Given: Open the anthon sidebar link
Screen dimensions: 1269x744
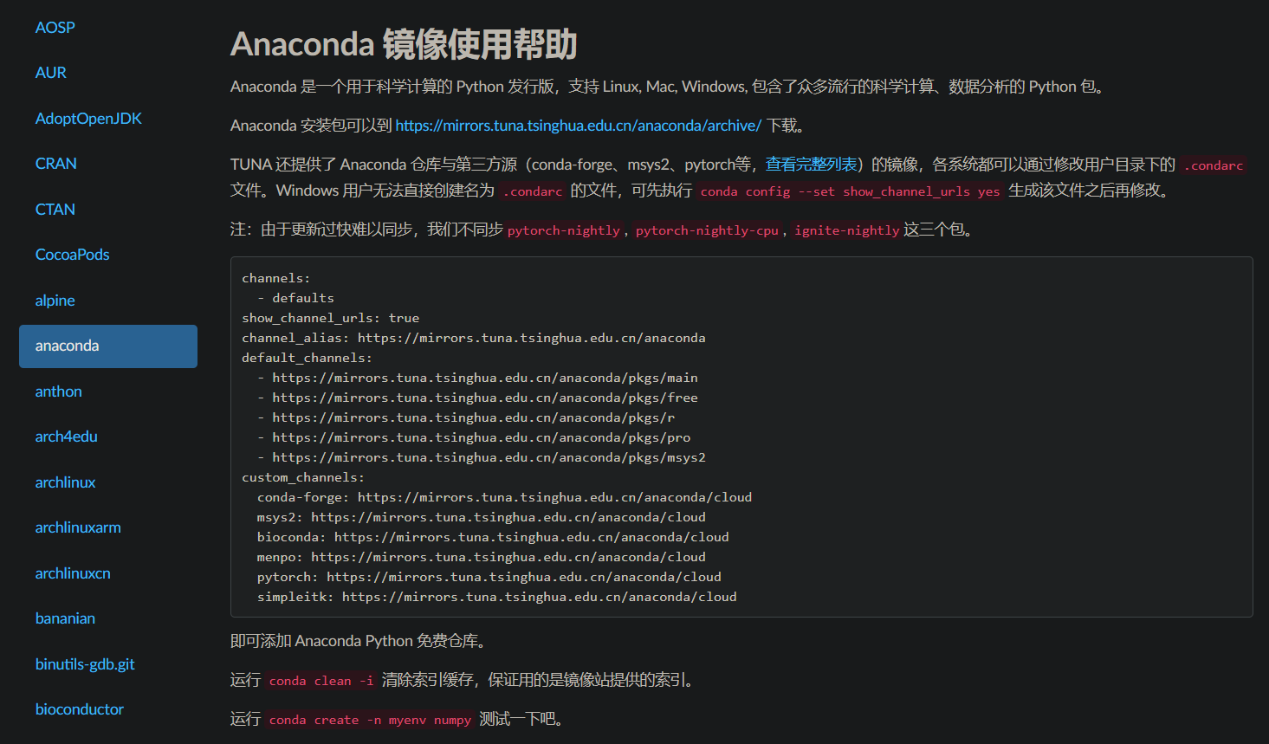Looking at the screenshot, I should point(58,391).
